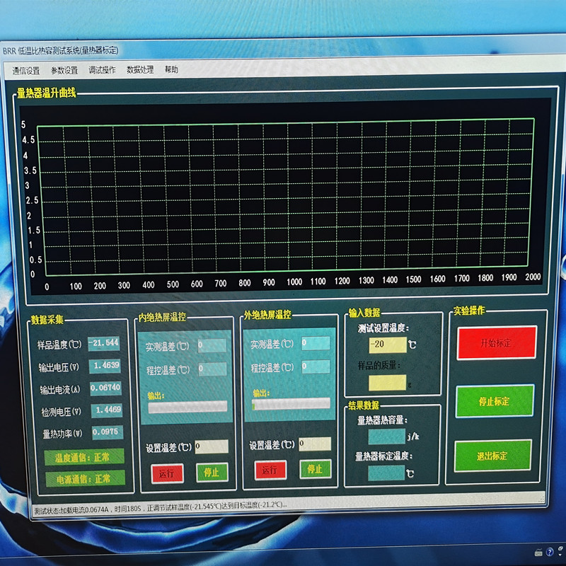Click the 样品的质量 input field
Image resolution: width=566 pixels, height=566 pixels.
386,382
